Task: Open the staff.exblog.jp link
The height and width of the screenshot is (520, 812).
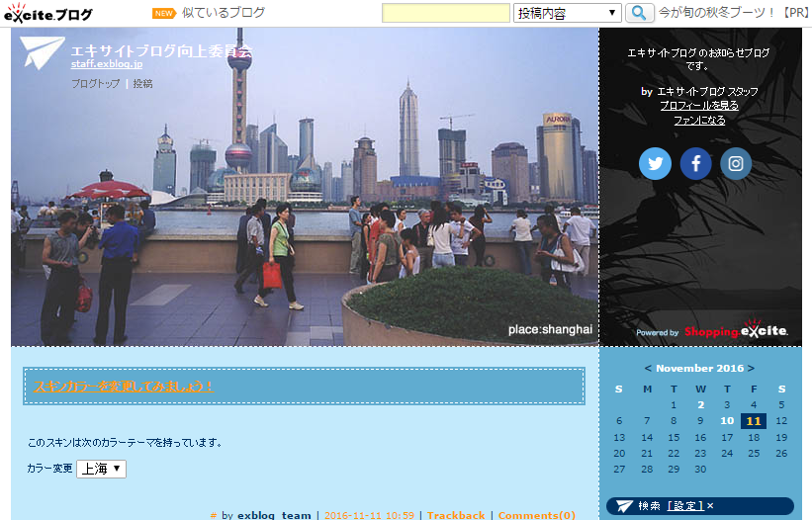Action: (107, 64)
